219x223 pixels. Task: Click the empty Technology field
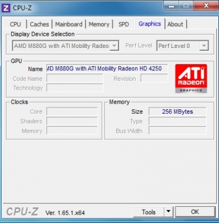point(74,88)
